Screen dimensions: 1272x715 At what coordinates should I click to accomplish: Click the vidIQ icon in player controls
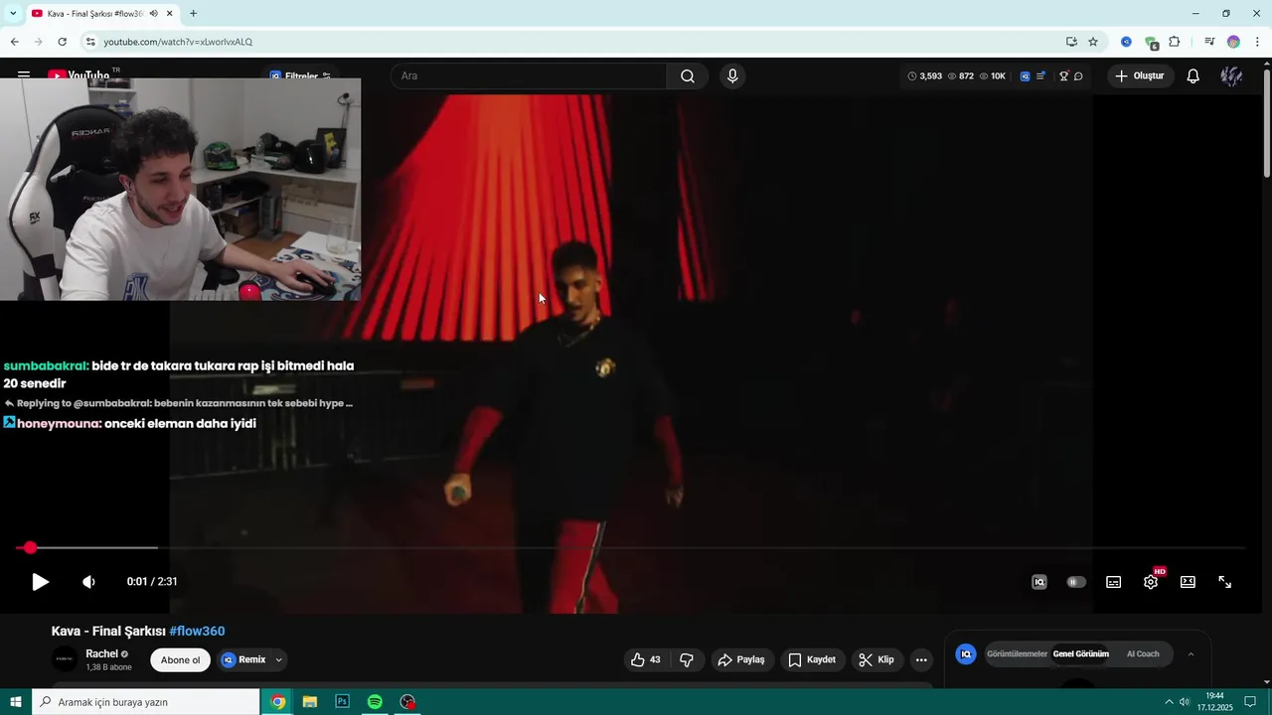click(x=1039, y=582)
